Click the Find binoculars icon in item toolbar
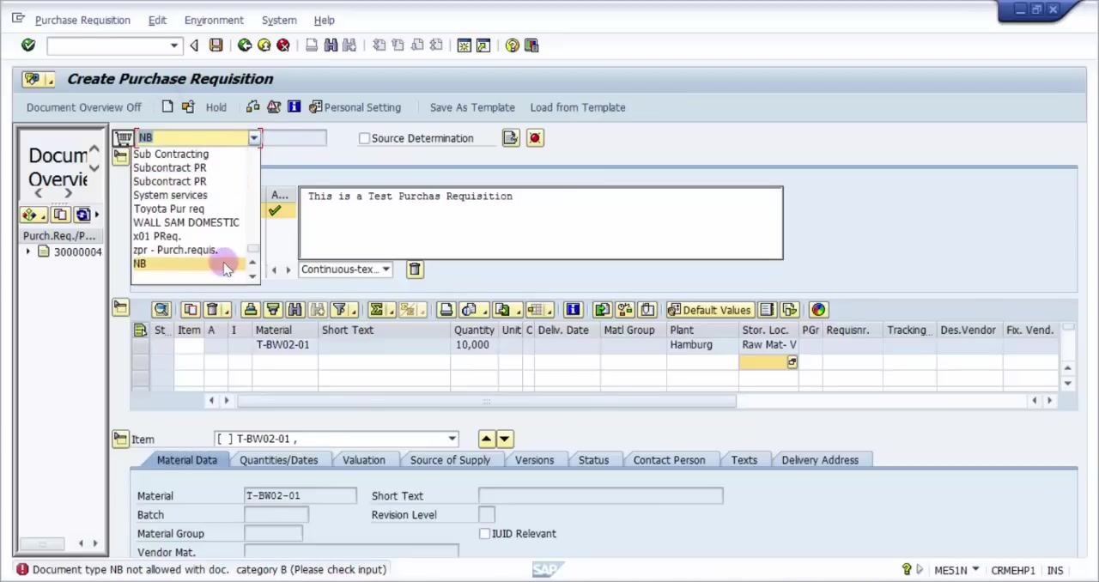Viewport: 1099px width, 582px height. 294,310
